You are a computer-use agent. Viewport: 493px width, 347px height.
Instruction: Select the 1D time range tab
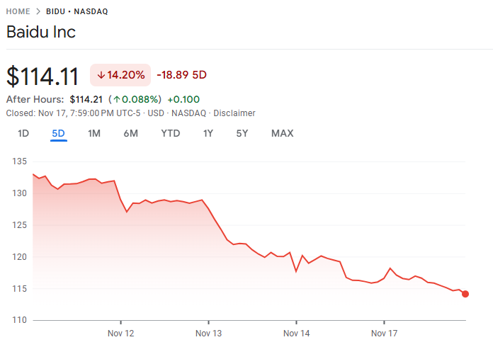(x=23, y=133)
